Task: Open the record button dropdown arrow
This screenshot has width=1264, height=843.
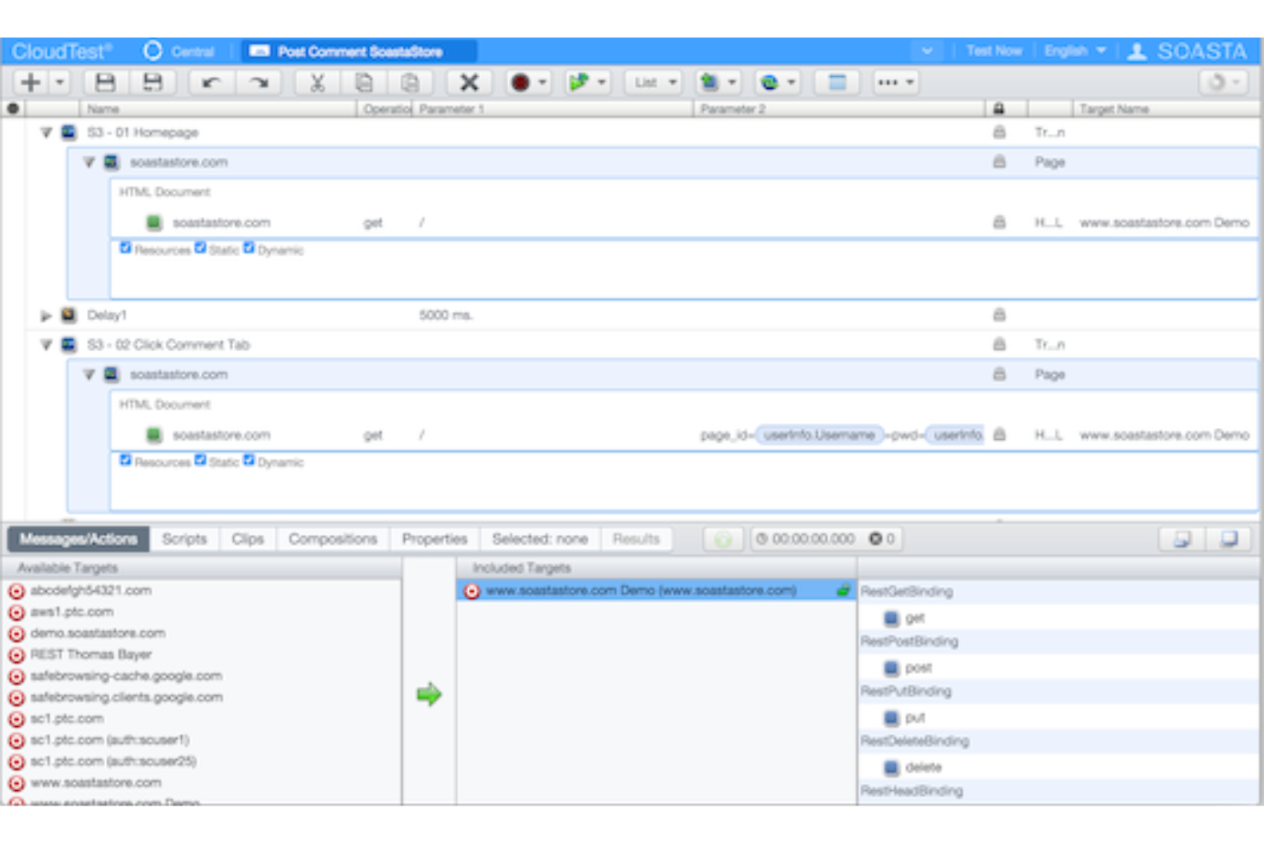Action: (542, 83)
